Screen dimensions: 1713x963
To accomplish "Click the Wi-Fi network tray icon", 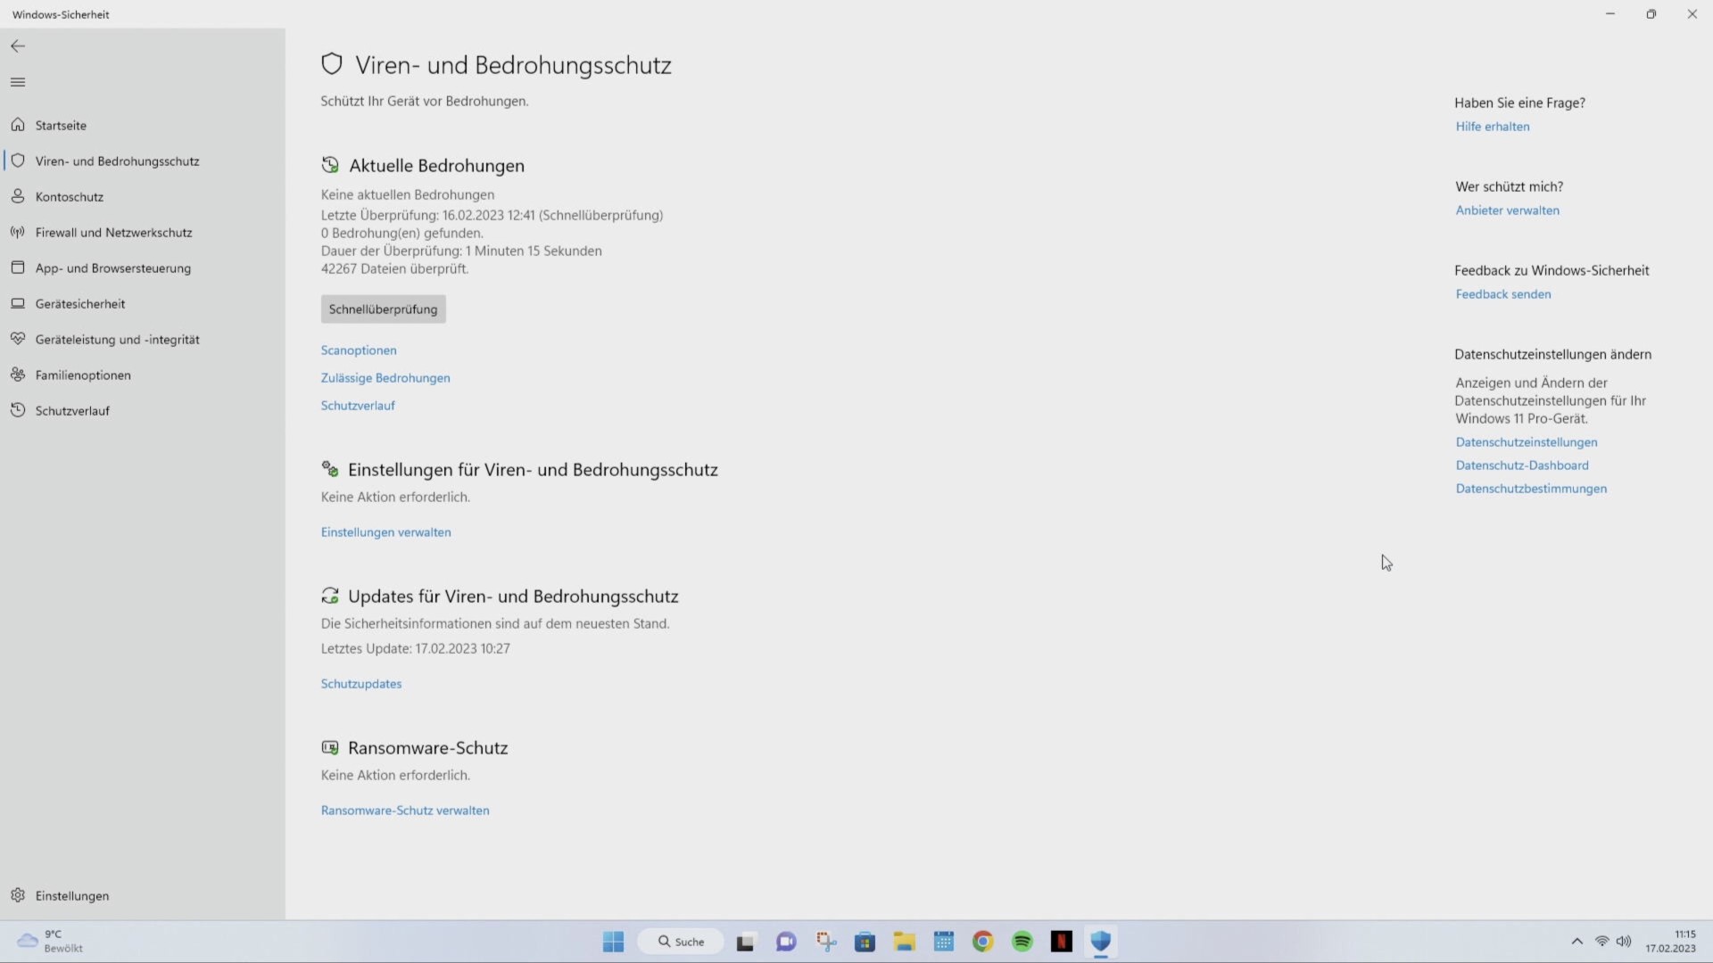I will [1602, 942].
